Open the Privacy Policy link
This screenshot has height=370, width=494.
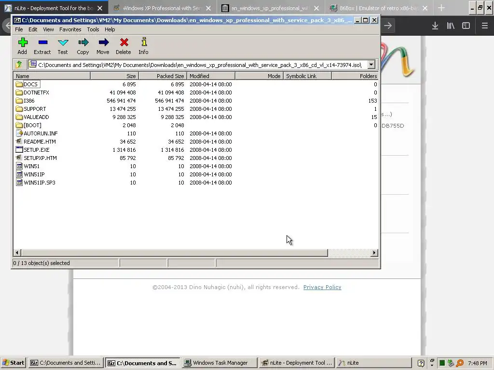(322, 287)
